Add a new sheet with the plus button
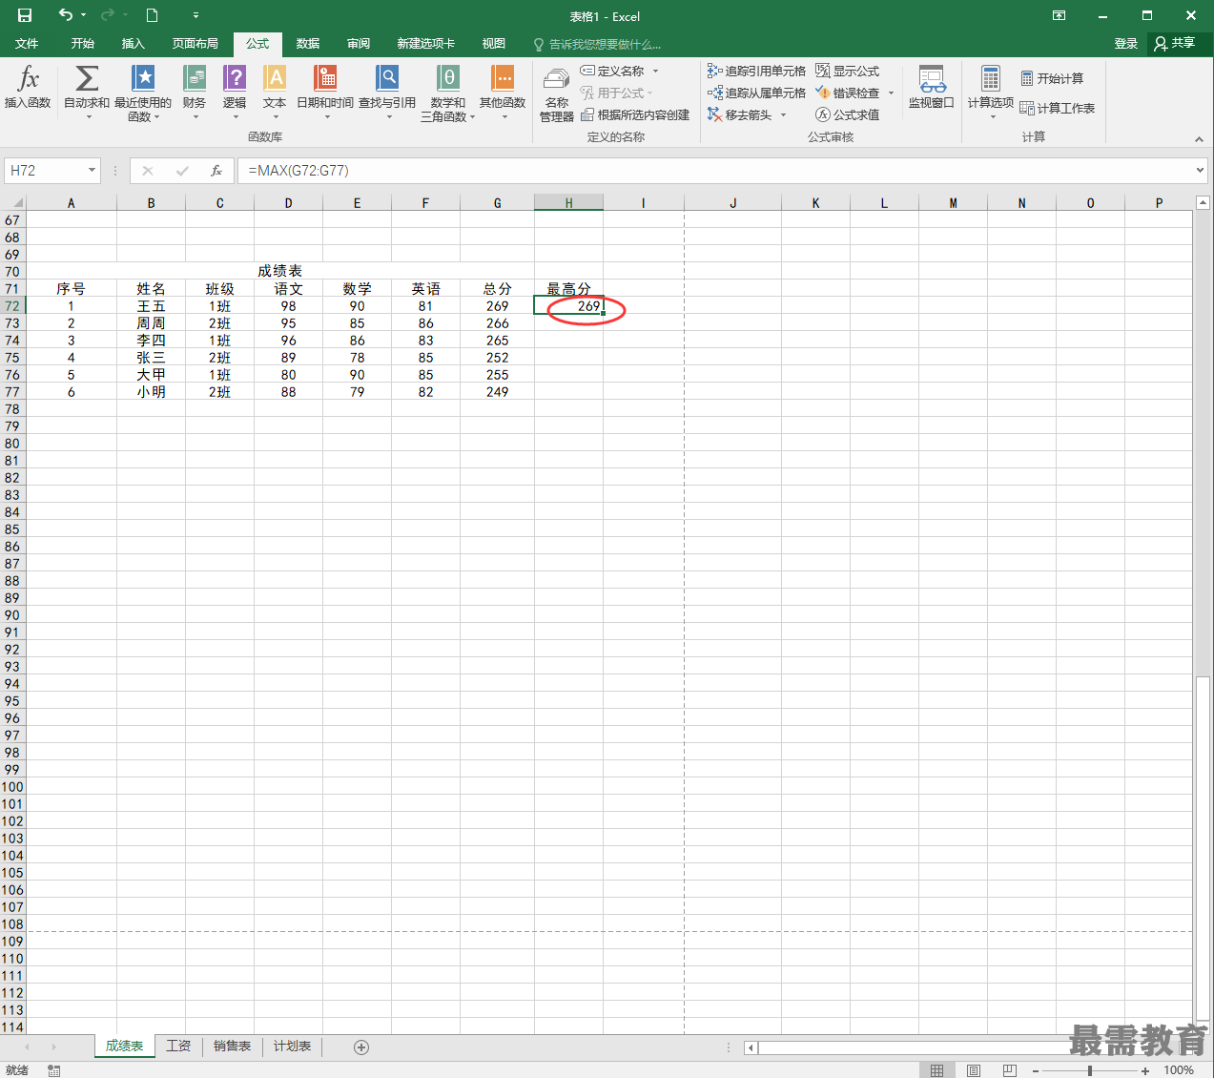The width and height of the screenshot is (1214, 1078). pos(361,1047)
